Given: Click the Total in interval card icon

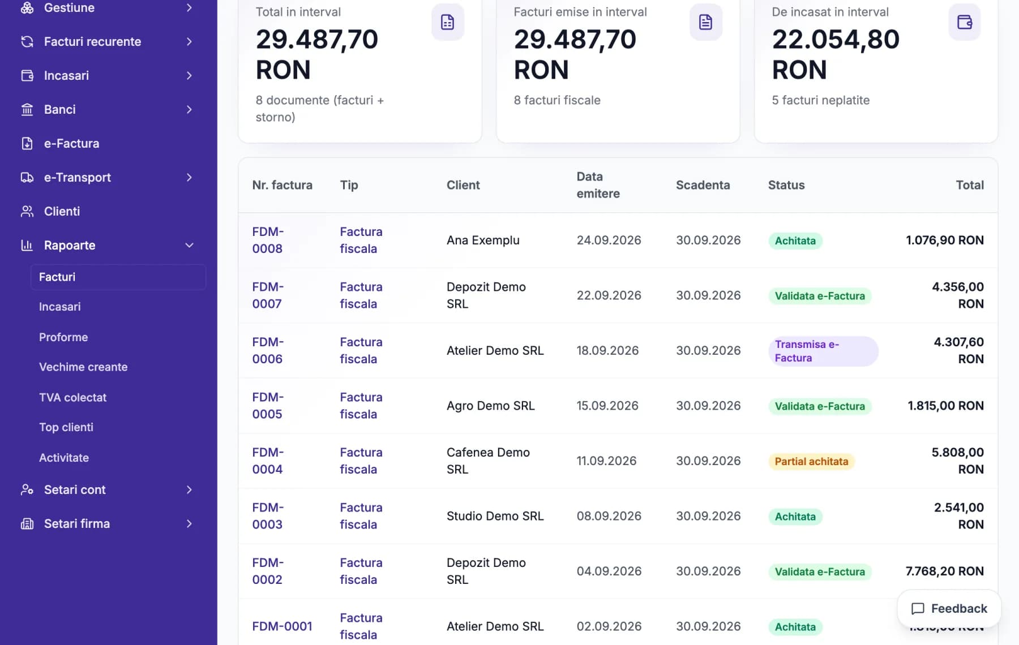Looking at the screenshot, I should 448,22.
